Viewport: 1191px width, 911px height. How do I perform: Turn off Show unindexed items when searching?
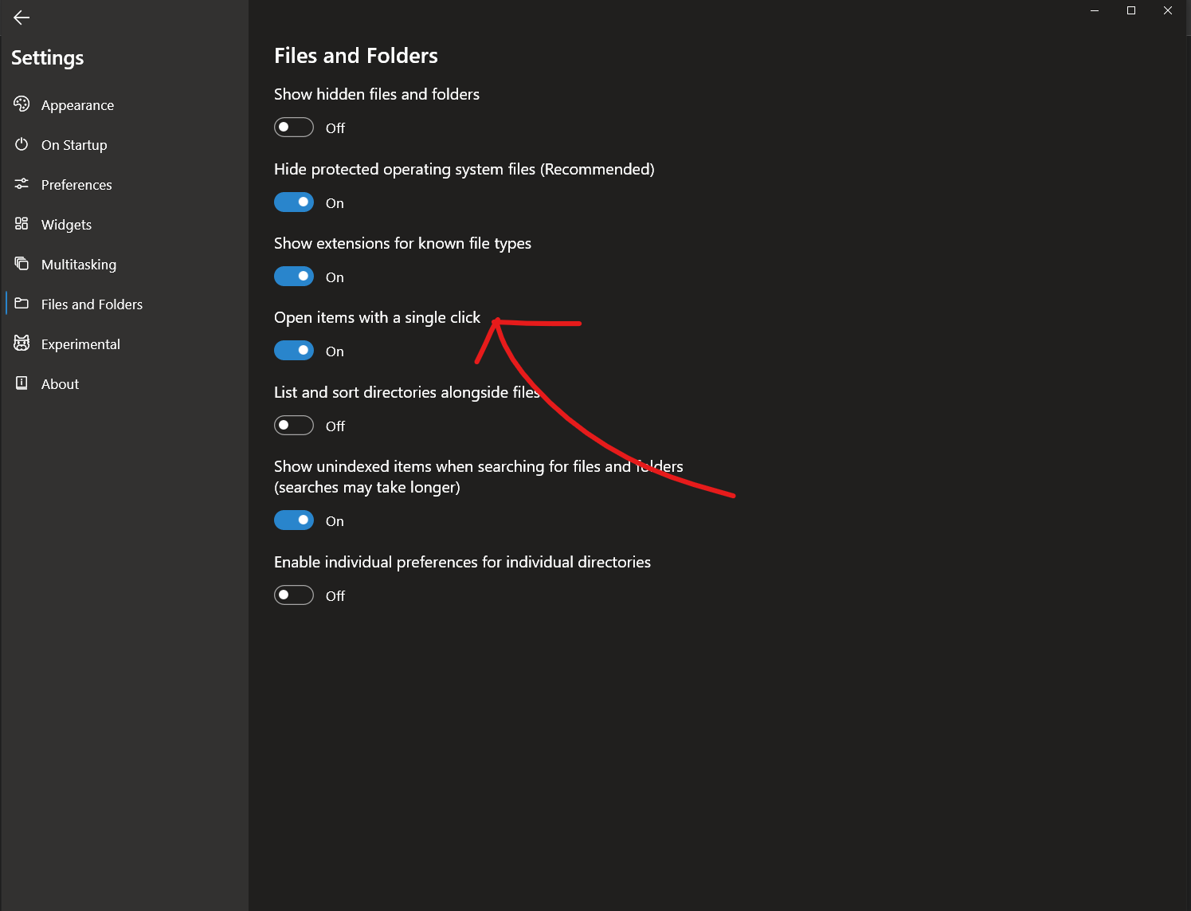coord(293,520)
